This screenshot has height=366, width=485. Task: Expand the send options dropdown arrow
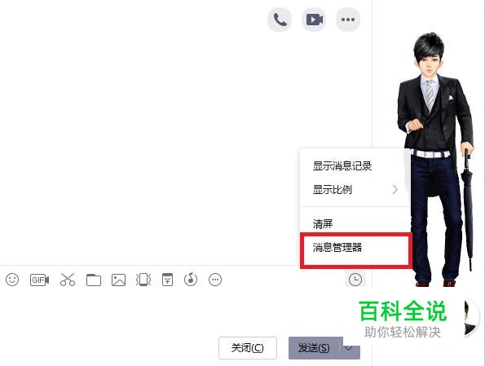(x=350, y=348)
